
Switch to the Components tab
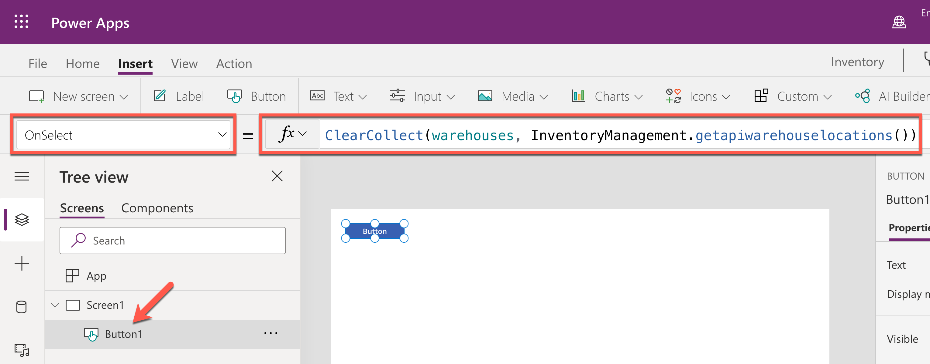click(x=157, y=208)
